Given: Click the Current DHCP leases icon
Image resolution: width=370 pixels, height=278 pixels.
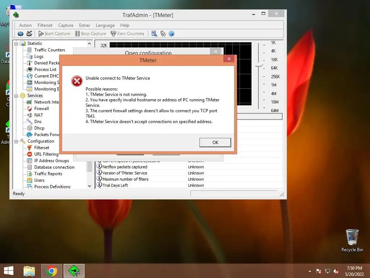Looking at the screenshot, I should tap(30, 76).
